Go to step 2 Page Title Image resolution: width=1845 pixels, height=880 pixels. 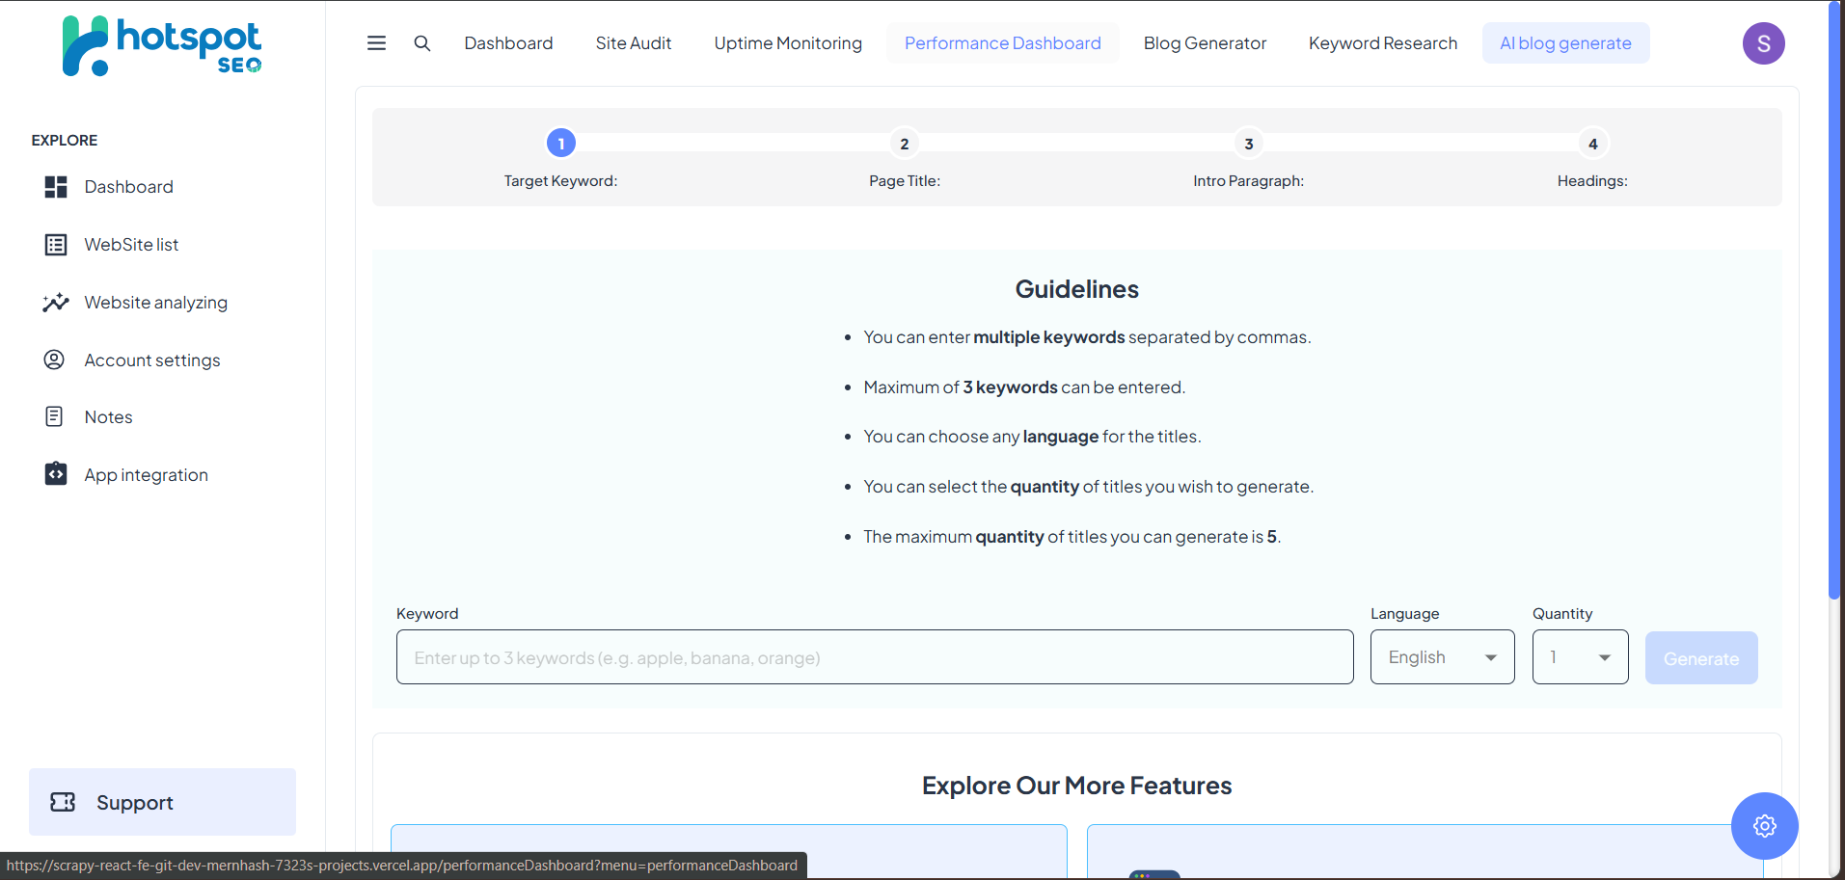(x=904, y=144)
